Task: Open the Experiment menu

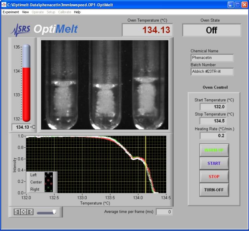Action: tap(11, 12)
